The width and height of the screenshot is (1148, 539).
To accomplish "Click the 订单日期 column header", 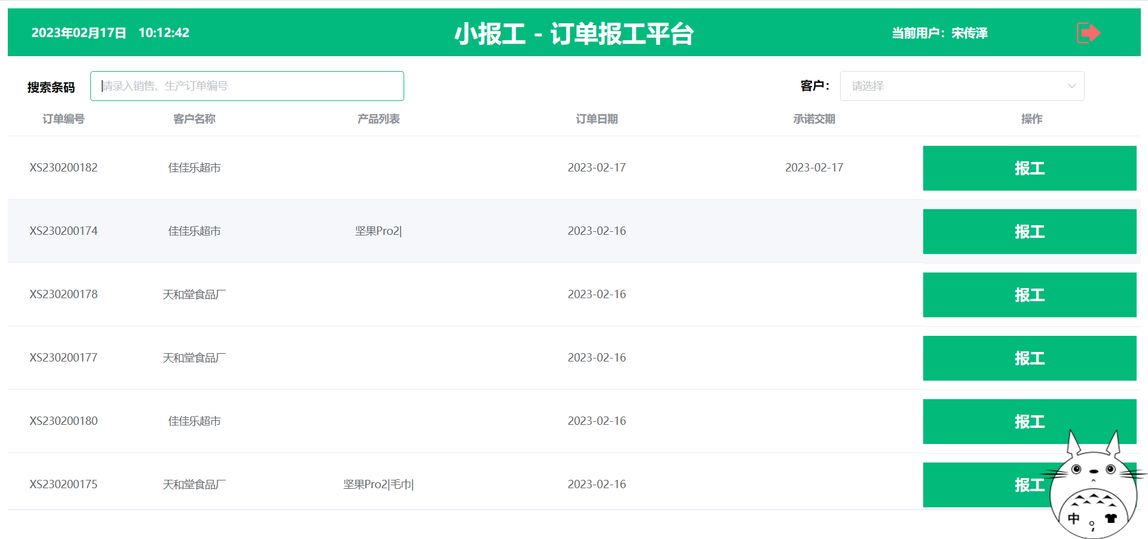I will point(597,119).
